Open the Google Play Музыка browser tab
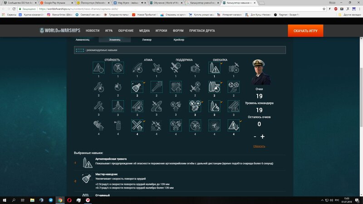Image resolution: width=363 pixels, height=204 pixels. (x=55, y=3)
